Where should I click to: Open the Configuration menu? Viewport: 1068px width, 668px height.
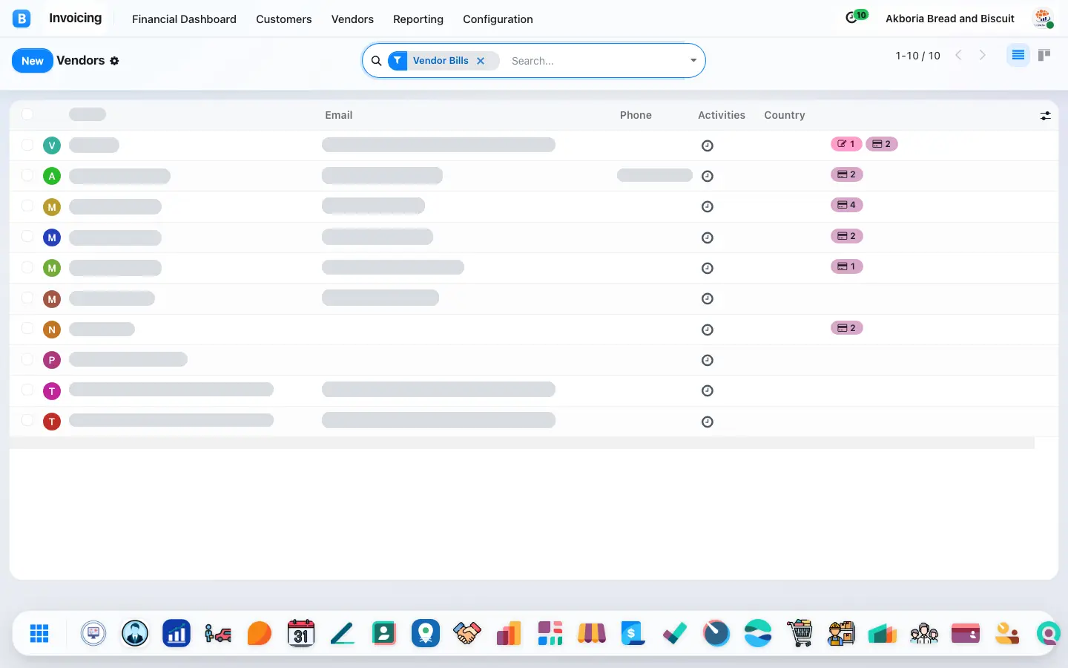pos(498,19)
